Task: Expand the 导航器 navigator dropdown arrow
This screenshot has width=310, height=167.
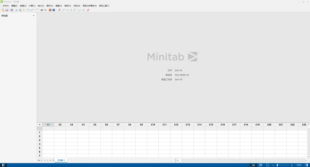Action: [34, 16]
